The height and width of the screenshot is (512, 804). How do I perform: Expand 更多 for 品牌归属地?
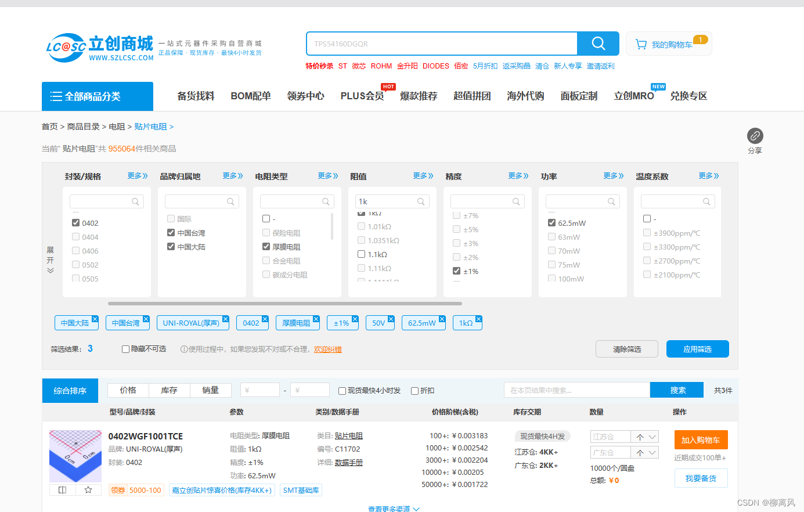233,176
